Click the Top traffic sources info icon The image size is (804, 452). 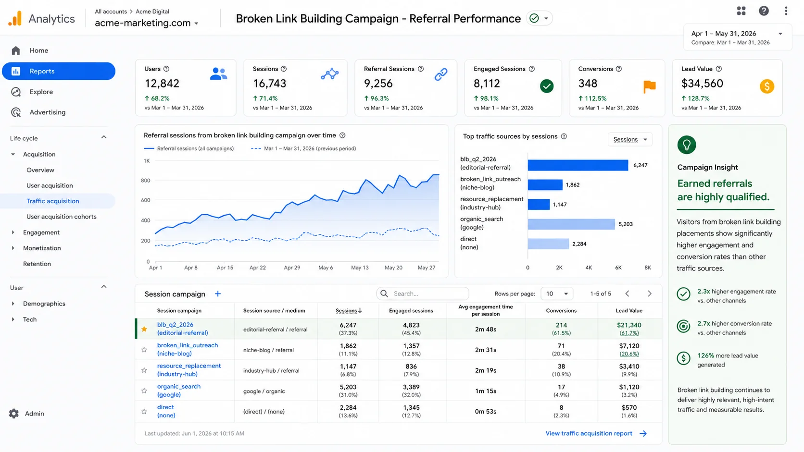point(564,136)
